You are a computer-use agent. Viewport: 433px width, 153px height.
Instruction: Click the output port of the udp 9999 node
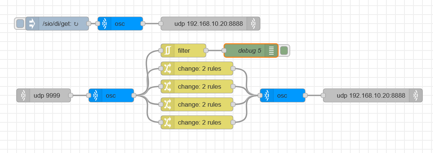point(70,95)
